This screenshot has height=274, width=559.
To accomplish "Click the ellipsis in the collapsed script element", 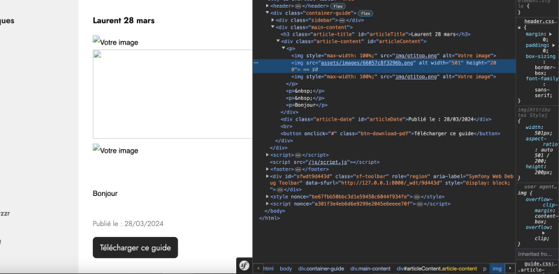I will [x=298, y=155].
